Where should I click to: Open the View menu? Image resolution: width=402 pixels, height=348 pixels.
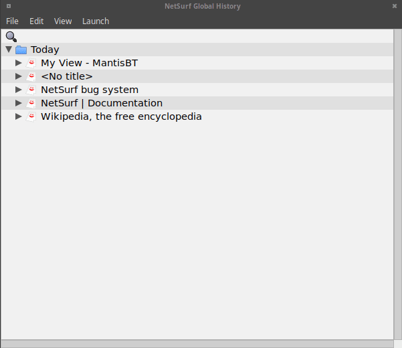(x=63, y=21)
